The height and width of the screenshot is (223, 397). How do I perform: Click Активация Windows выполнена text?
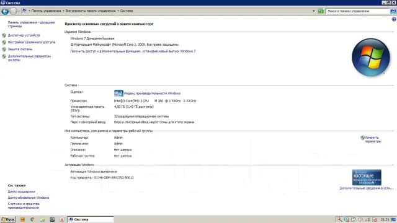[x=94, y=172]
